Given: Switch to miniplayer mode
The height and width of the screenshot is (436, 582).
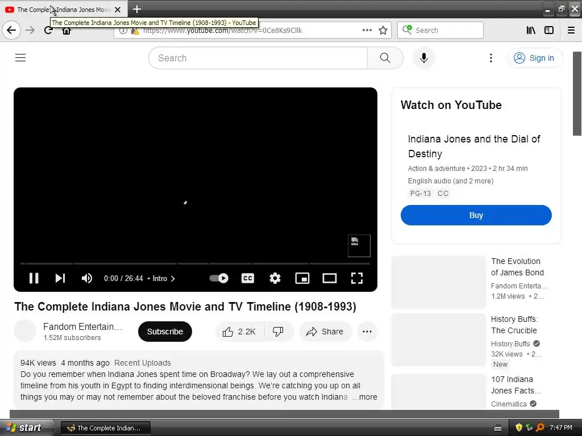Looking at the screenshot, I should 302,278.
